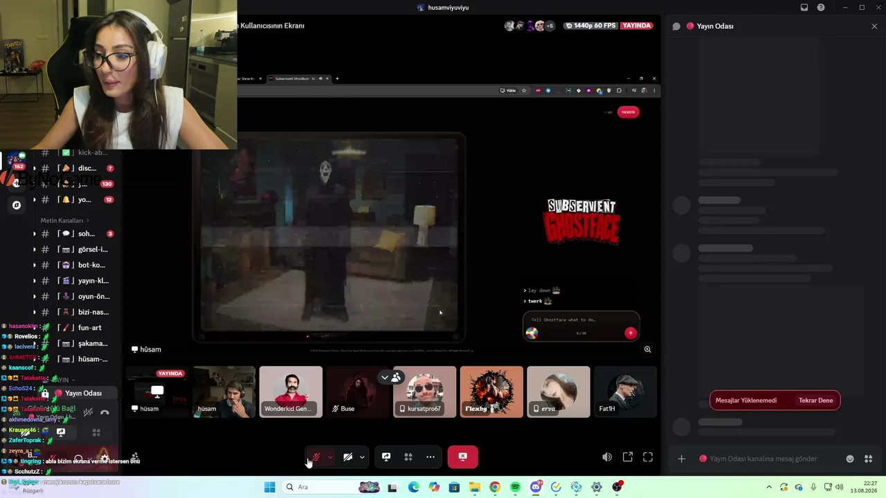The width and height of the screenshot is (886, 498).
Task: Unmute the microphone in call controls
Action: (x=316, y=456)
